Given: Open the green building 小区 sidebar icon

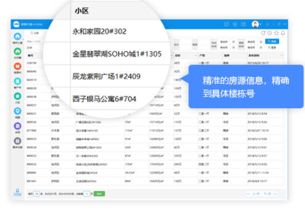Looking at the screenshot, I should (x=18, y=96).
